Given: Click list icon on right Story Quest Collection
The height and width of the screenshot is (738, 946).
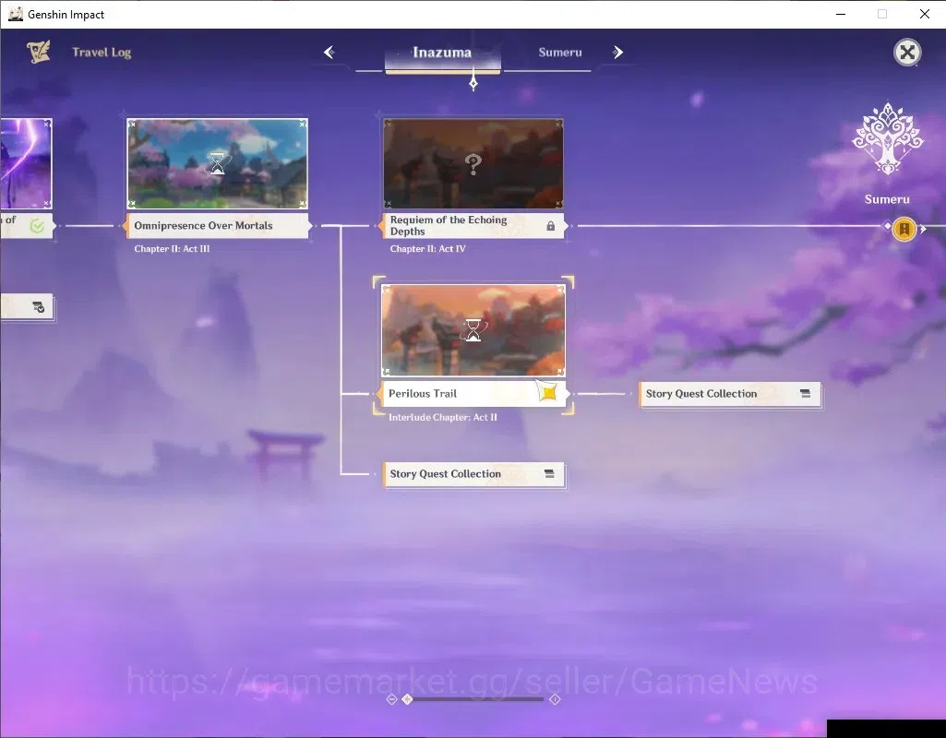Looking at the screenshot, I should (x=805, y=393).
